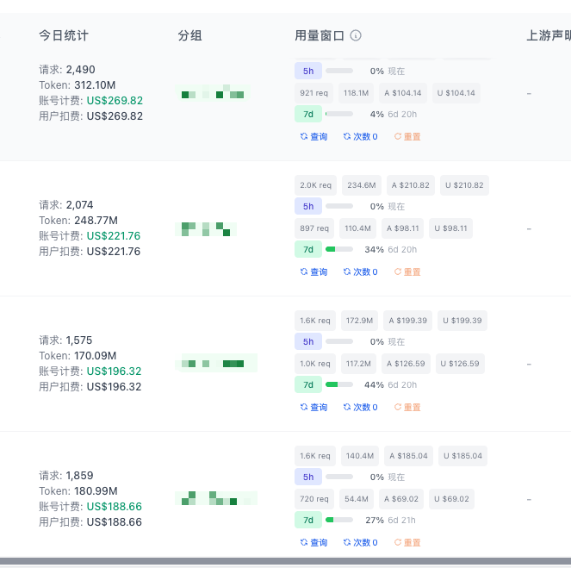
Task: Click 重置 in the US$269.82 row
Action: (407, 137)
